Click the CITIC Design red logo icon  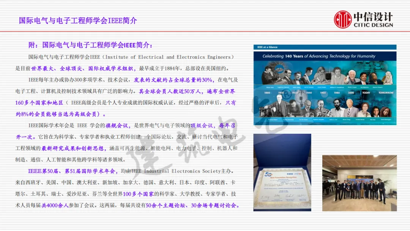343,19
